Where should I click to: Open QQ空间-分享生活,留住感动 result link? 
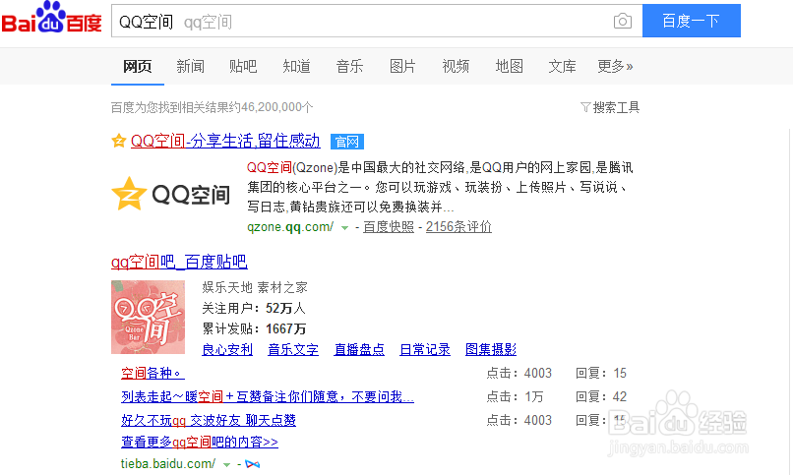point(225,141)
